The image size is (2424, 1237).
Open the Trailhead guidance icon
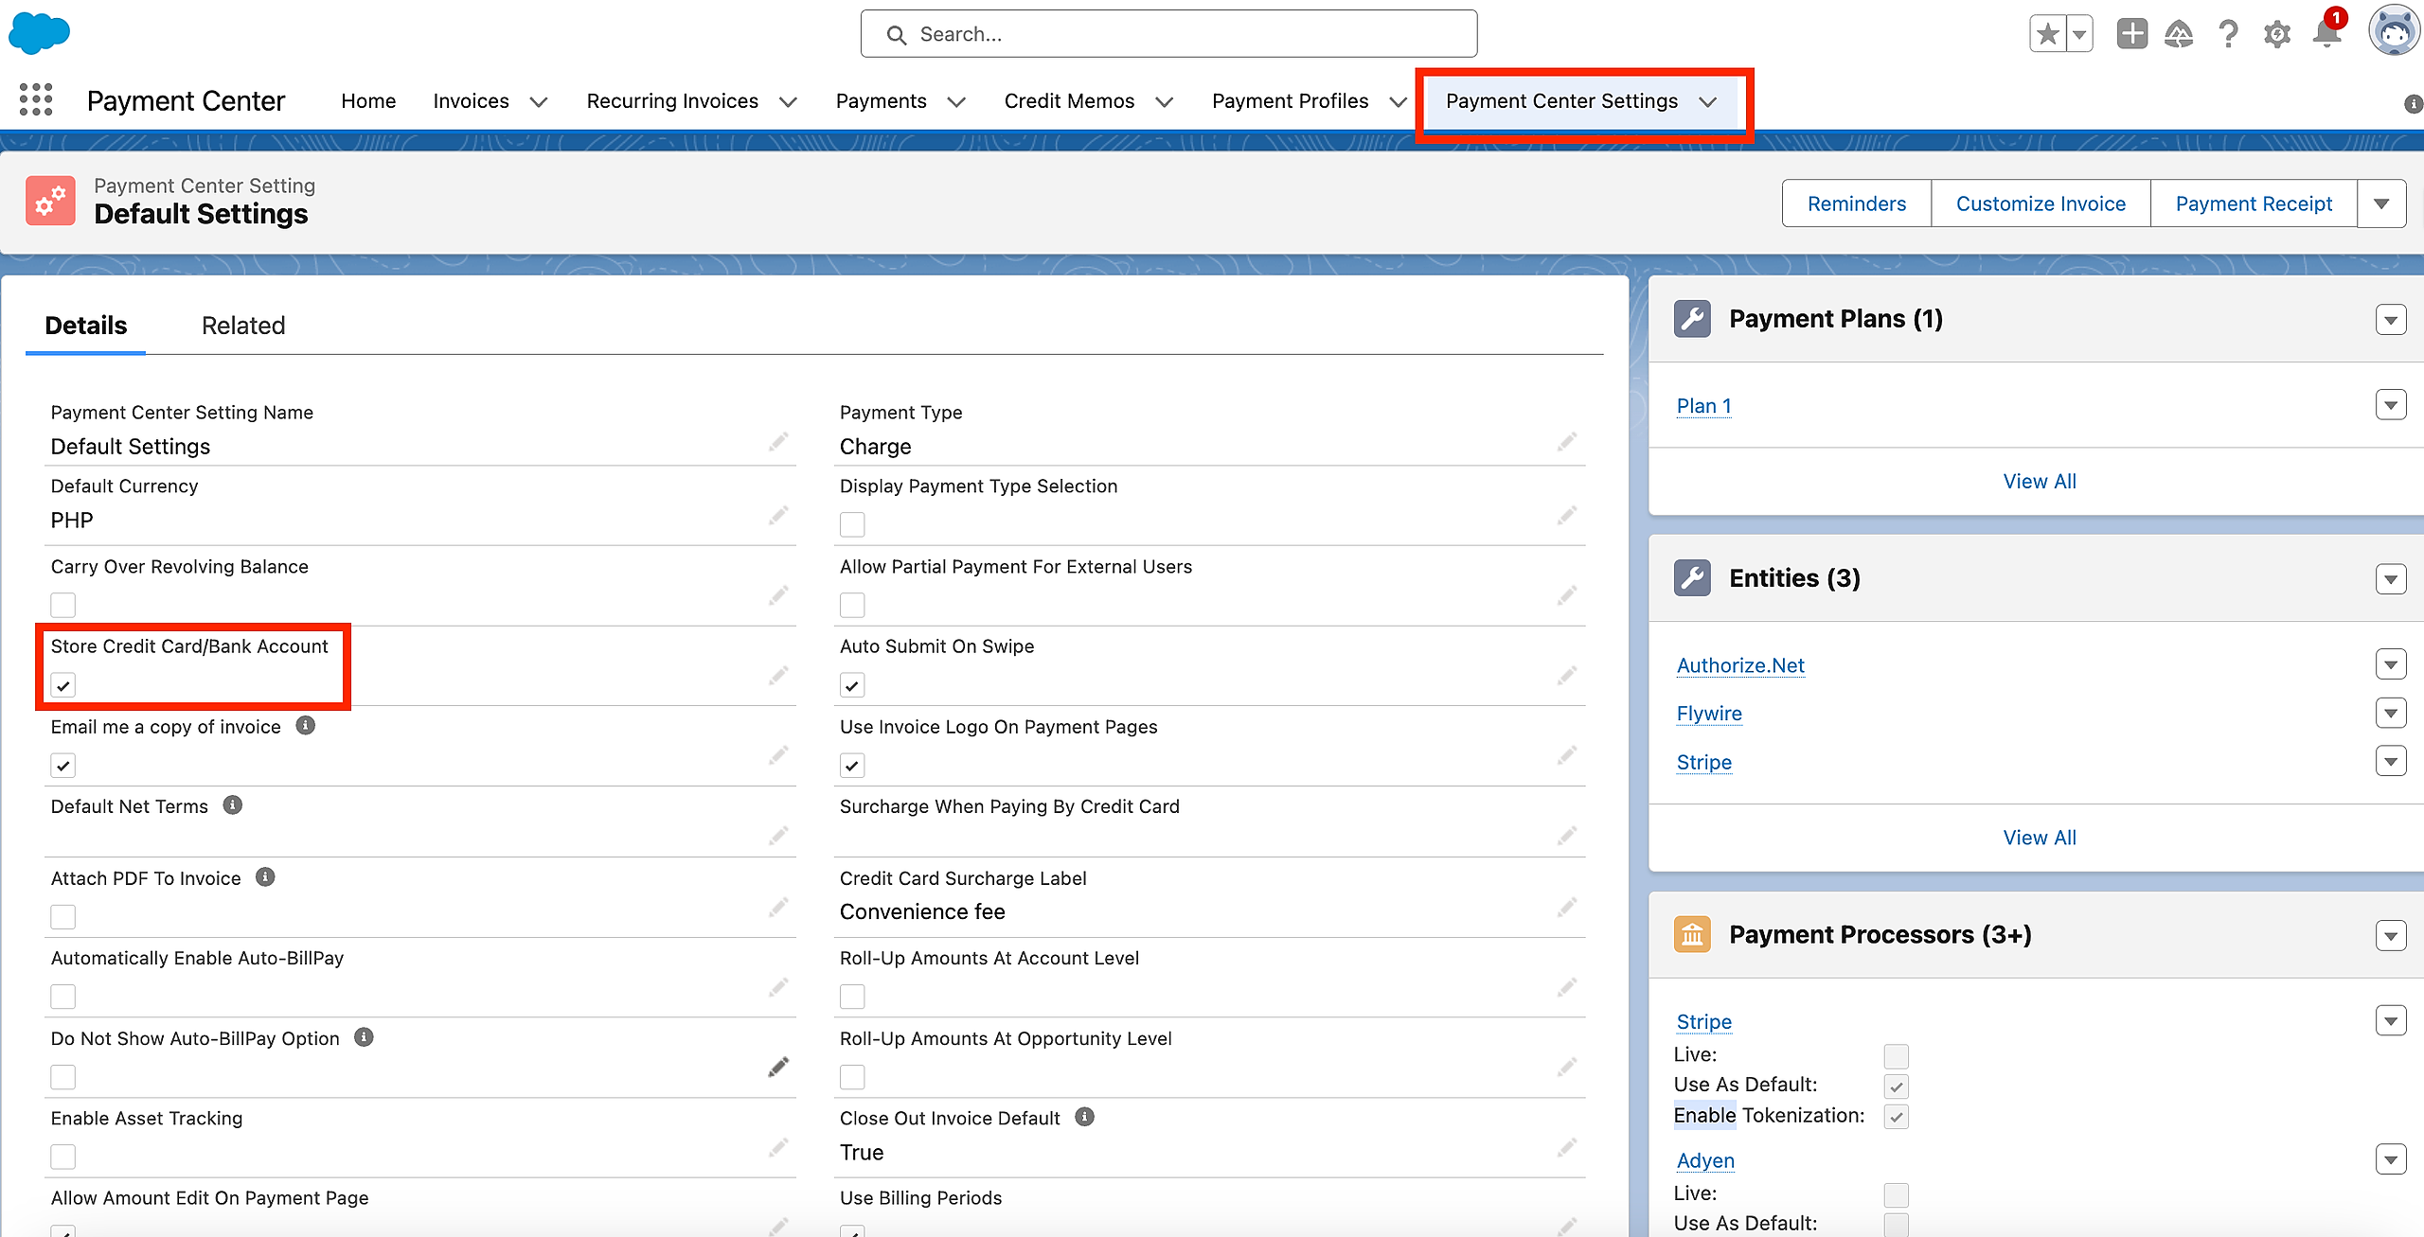2179,35
